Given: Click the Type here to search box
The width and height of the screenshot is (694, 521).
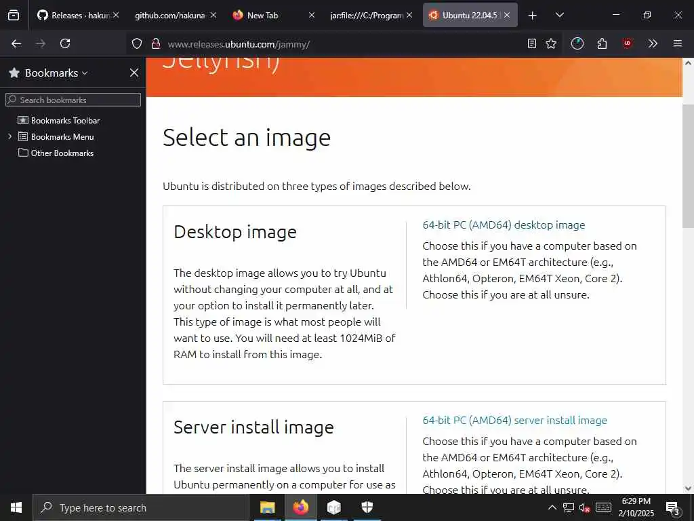Looking at the screenshot, I should tap(141, 507).
